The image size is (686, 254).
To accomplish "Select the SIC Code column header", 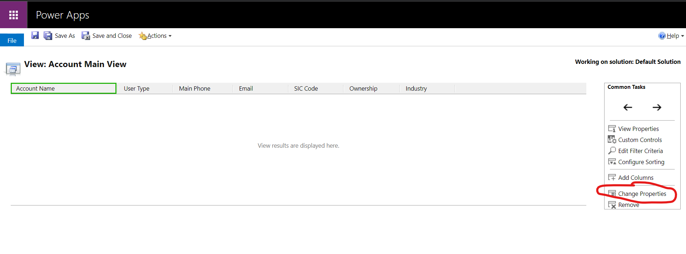I will tap(306, 88).
